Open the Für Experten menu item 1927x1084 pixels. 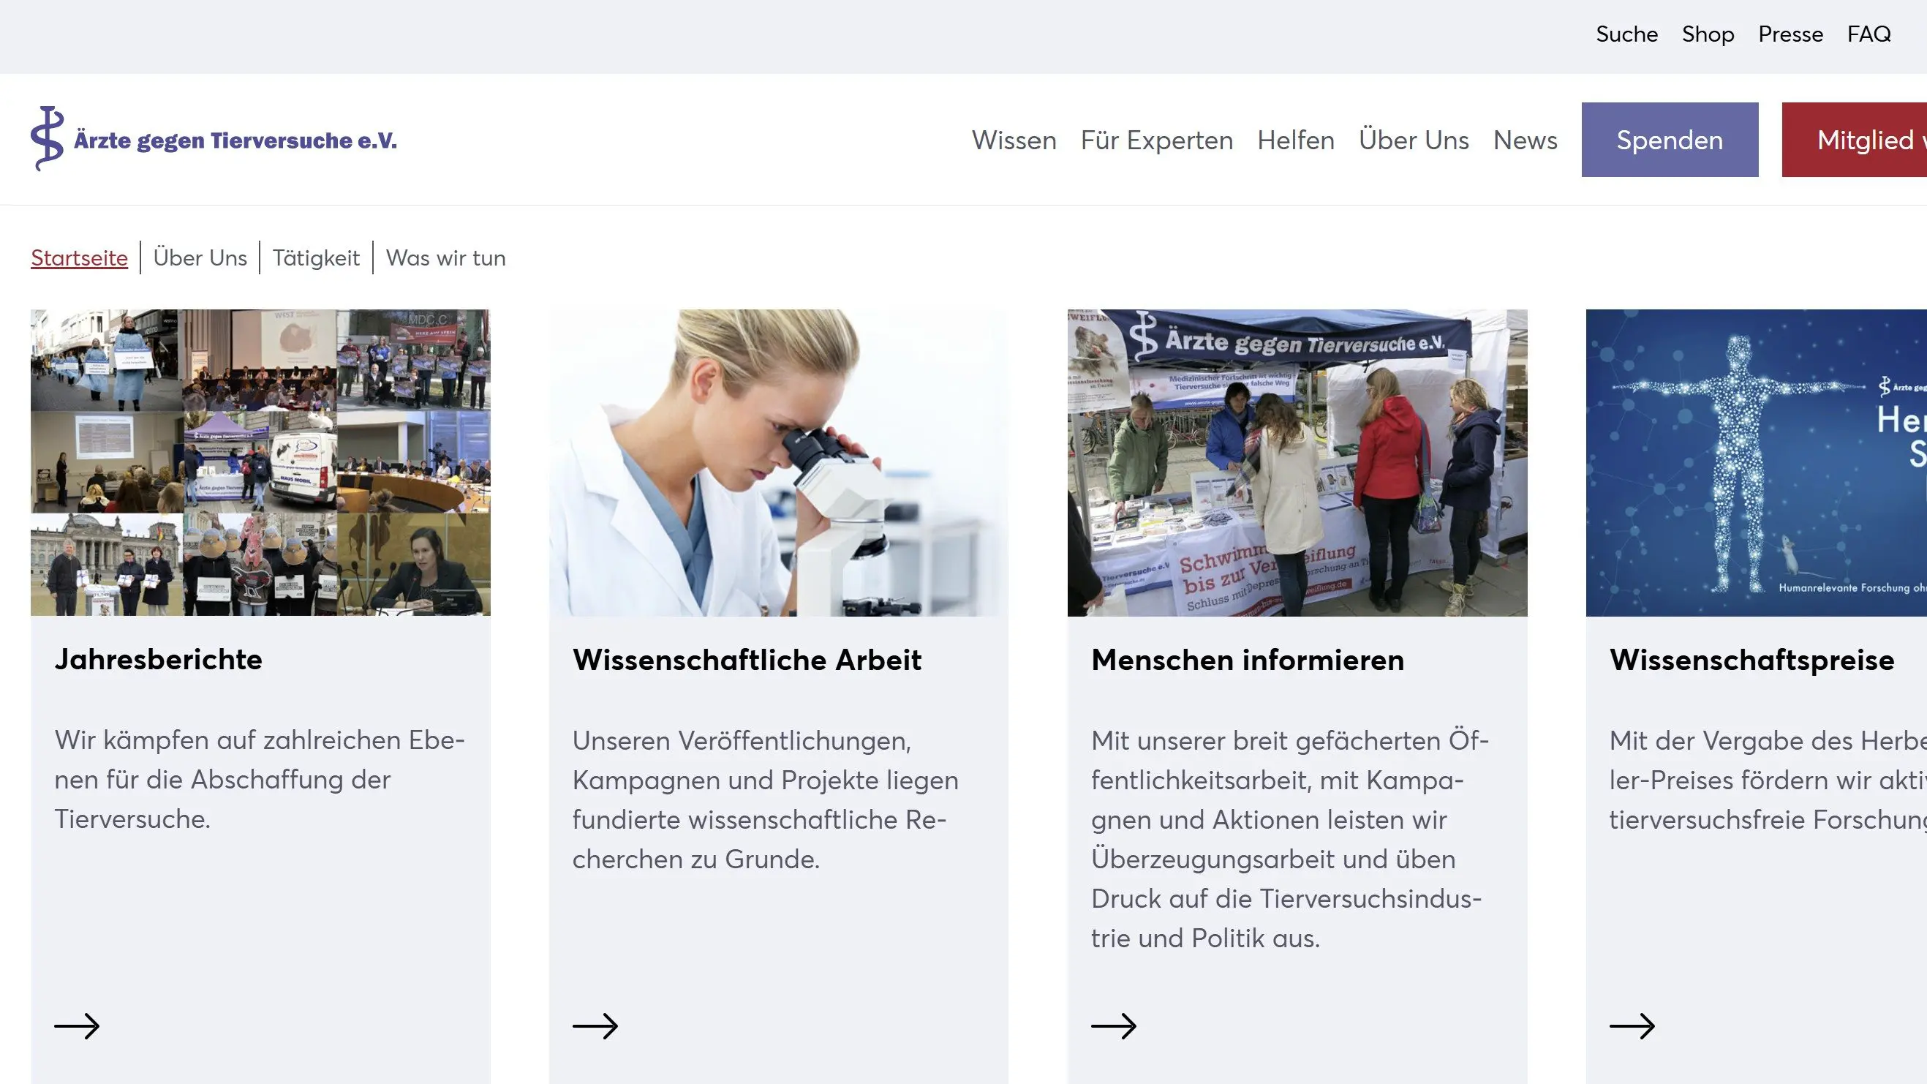pyautogui.click(x=1157, y=140)
